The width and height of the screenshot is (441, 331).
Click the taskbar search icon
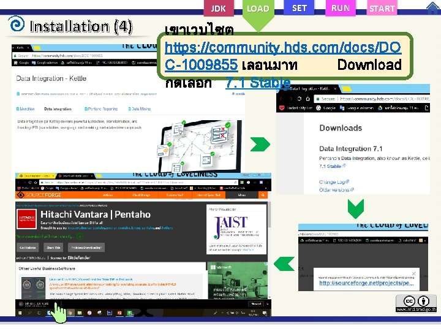click(29, 313)
